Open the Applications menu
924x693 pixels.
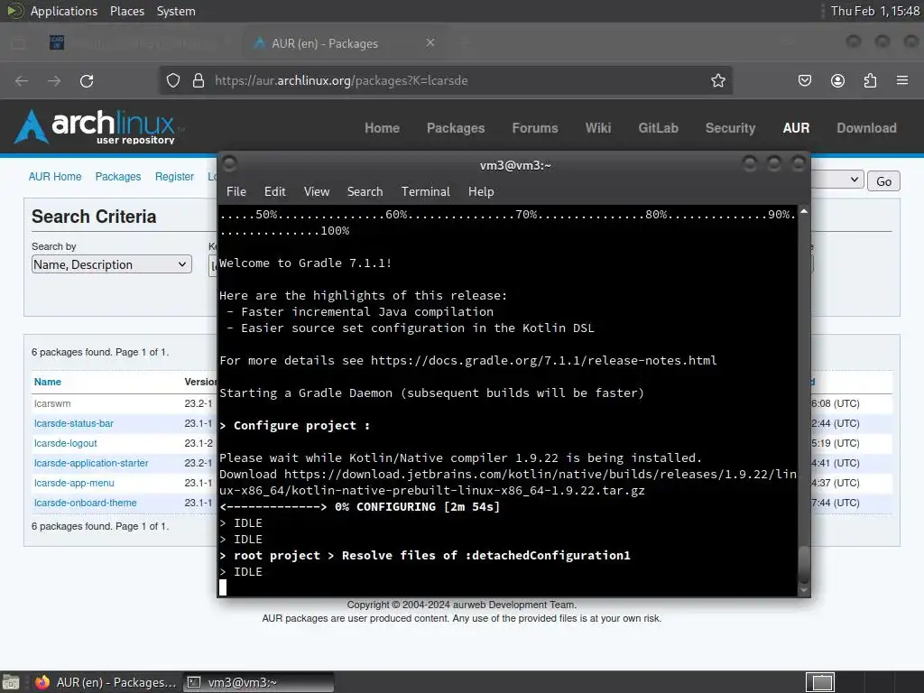64,11
